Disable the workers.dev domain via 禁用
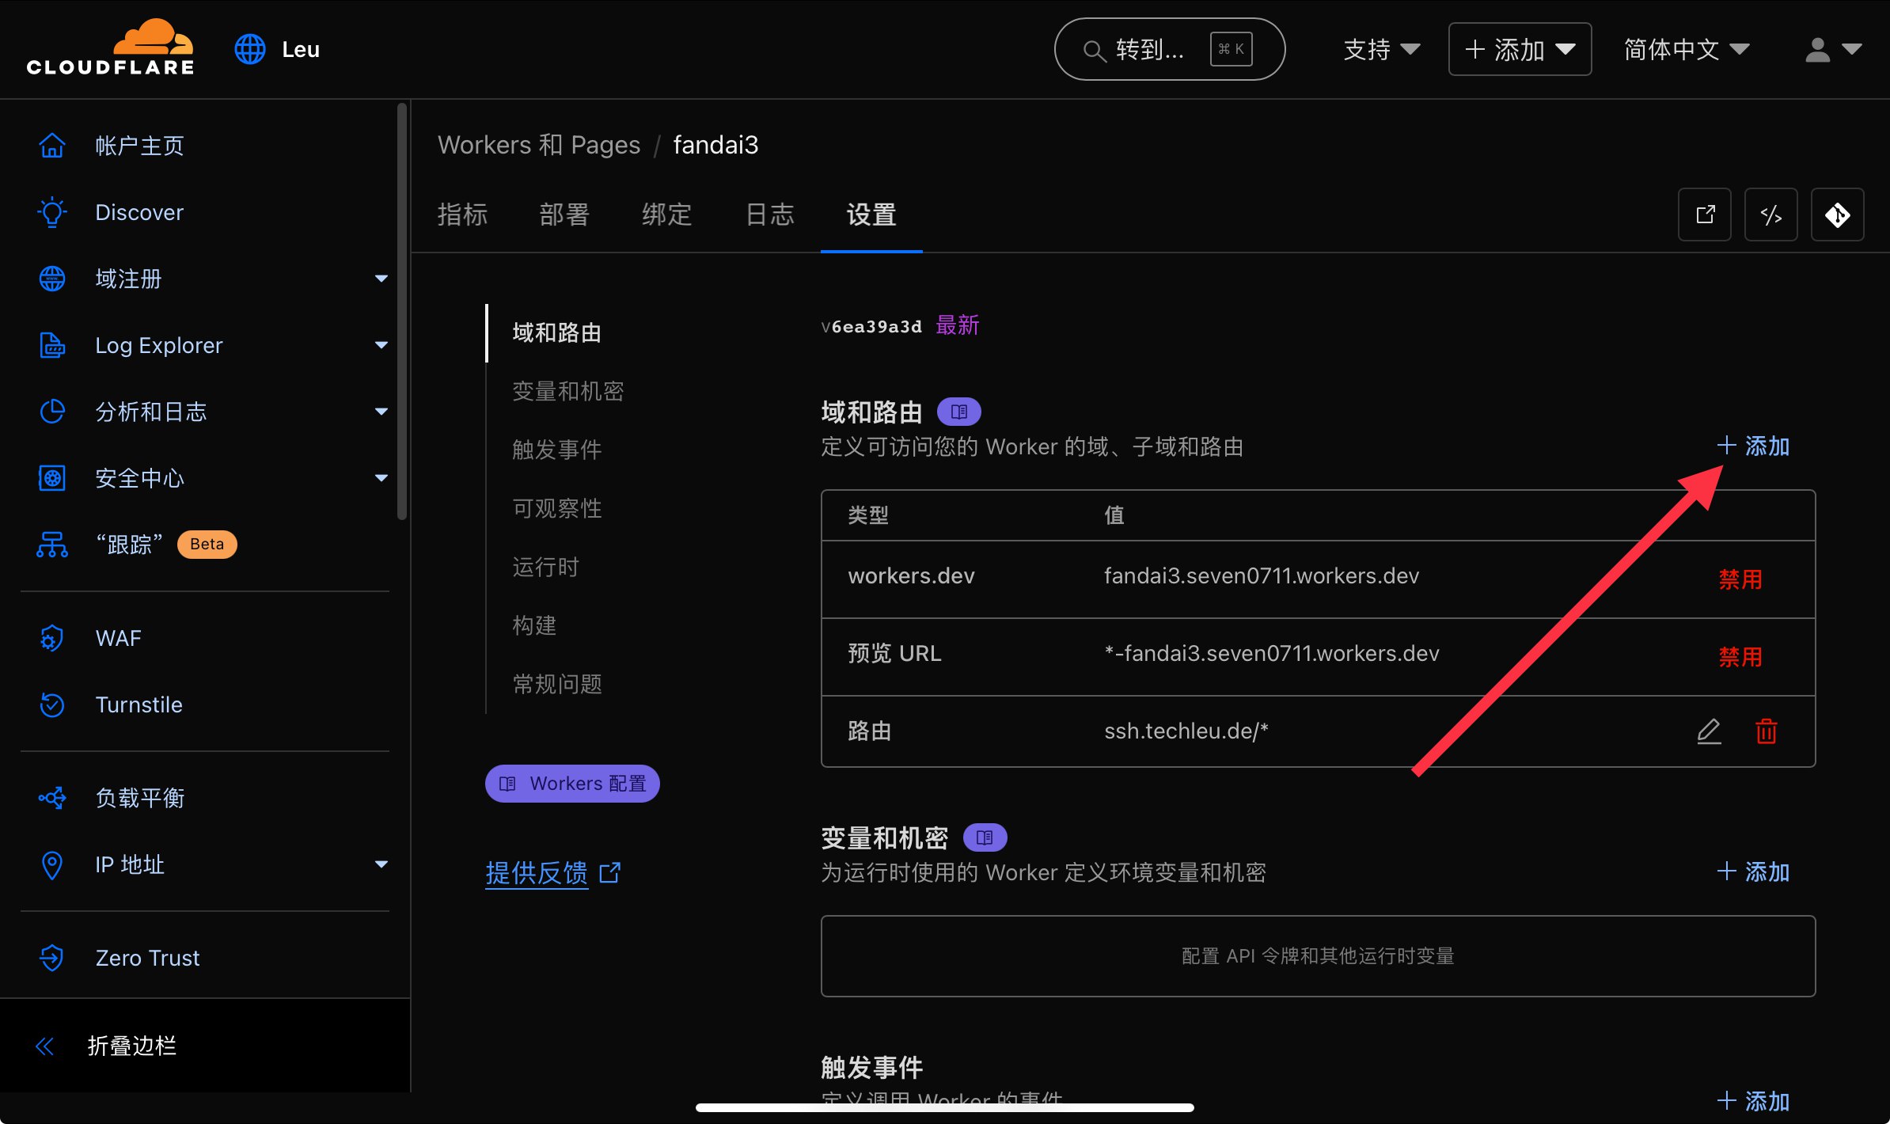This screenshot has width=1890, height=1124. pos(1740,579)
